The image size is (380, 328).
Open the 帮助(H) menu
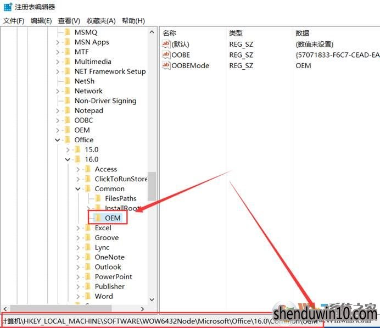133,21
